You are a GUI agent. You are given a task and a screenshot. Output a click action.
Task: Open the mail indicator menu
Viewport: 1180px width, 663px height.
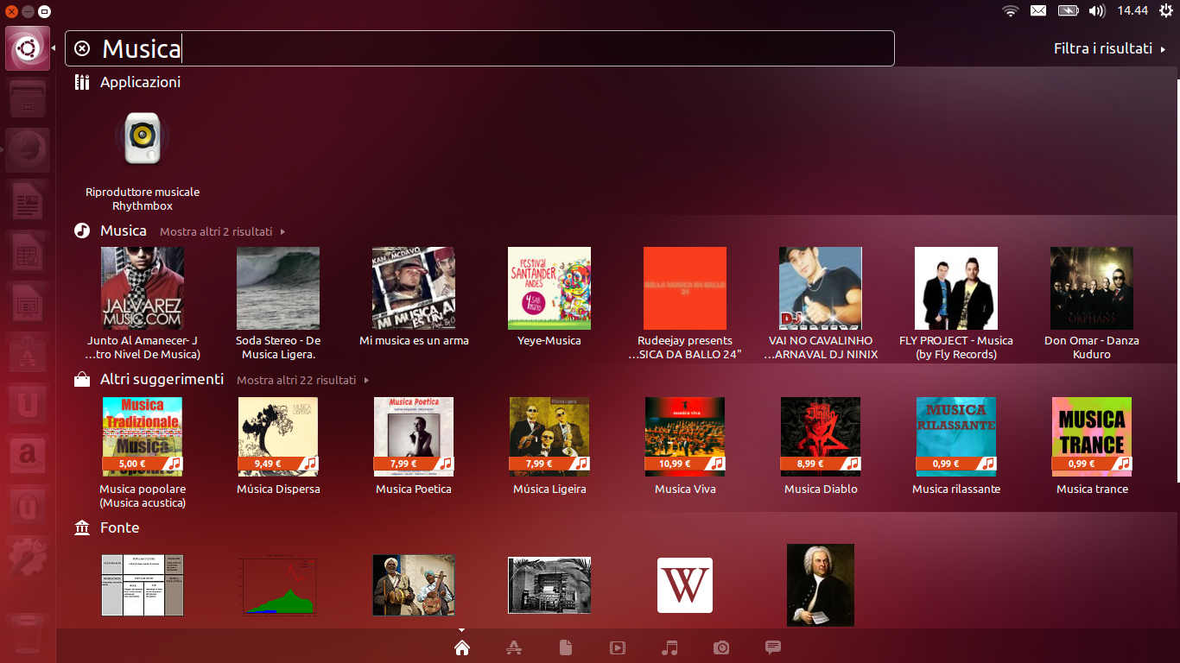click(x=1038, y=10)
